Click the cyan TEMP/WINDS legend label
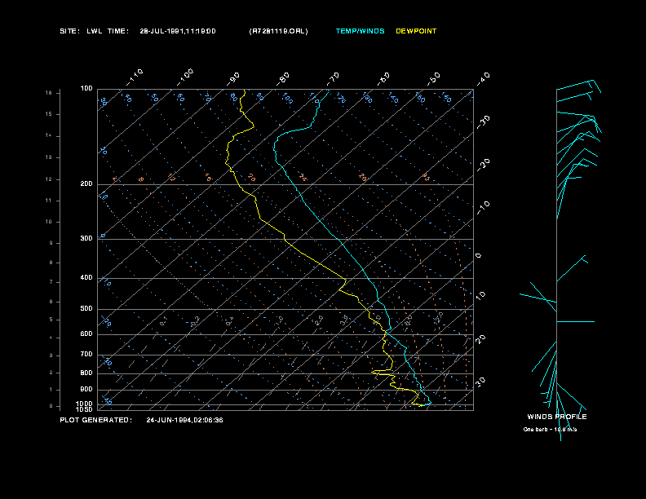 tap(360, 31)
